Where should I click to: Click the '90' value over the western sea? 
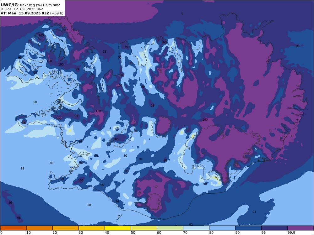coord(35,102)
